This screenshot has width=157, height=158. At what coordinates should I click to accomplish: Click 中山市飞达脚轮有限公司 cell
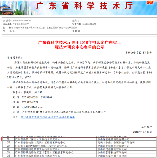(x=126, y=149)
